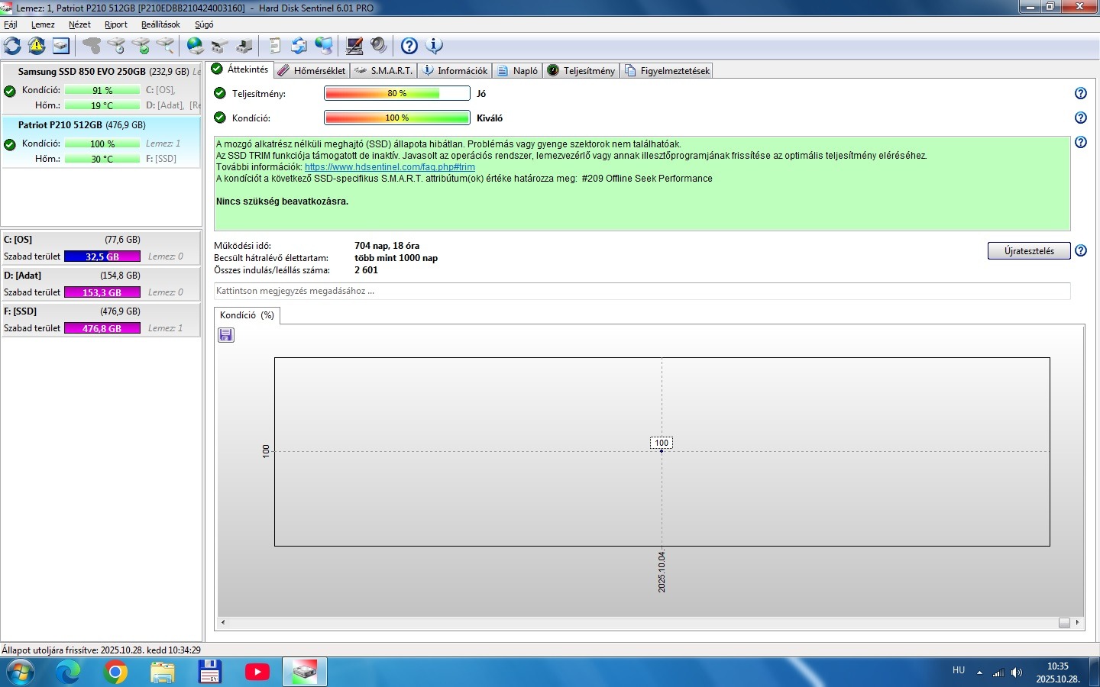Click the notepad report toolbar icon
The image size is (1100, 687).
click(x=275, y=46)
